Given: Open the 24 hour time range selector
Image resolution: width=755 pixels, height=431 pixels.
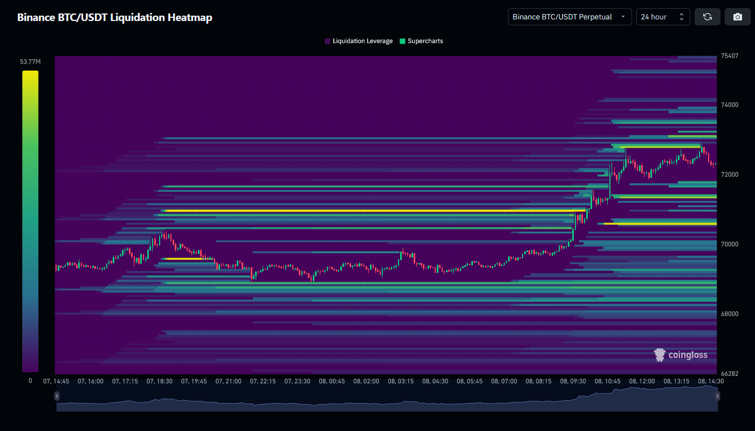Looking at the screenshot, I should click(663, 17).
